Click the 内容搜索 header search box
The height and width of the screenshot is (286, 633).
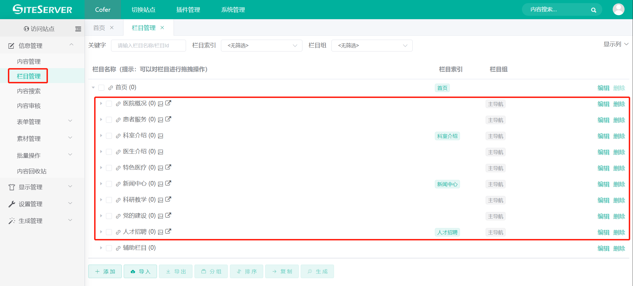[x=562, y=10]
